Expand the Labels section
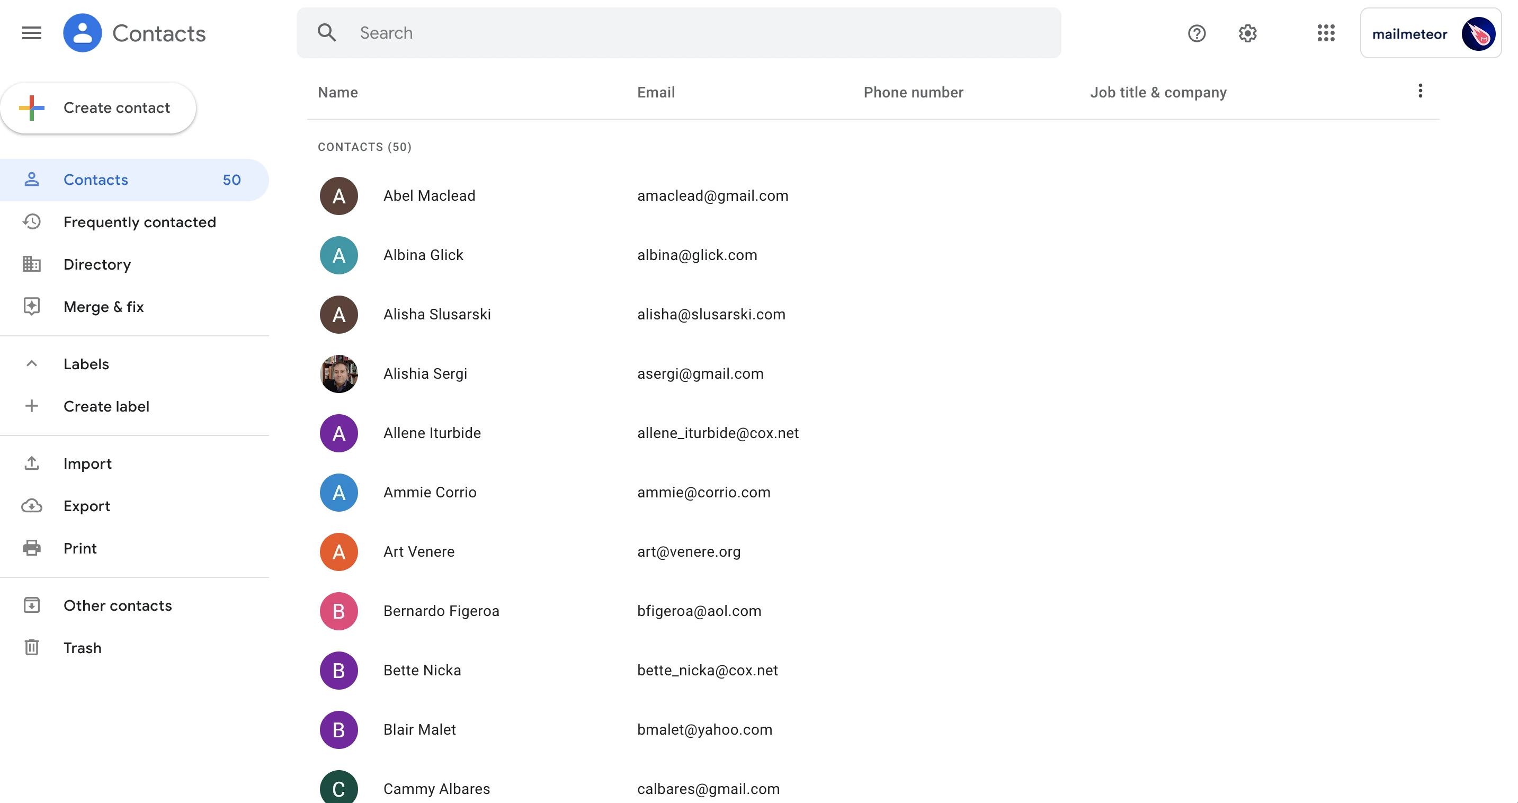Viewport: 1518px width, 803px height. click(x=31, y=362)
